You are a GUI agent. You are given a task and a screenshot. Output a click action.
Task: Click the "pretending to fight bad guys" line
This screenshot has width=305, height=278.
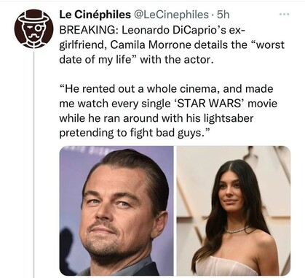[x=135, y=133]
